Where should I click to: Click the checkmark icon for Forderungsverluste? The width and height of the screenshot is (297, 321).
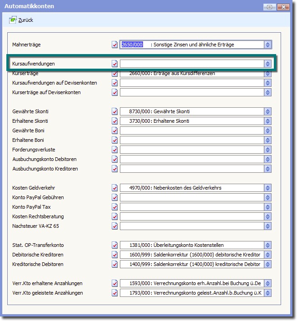tap(114, 150)
